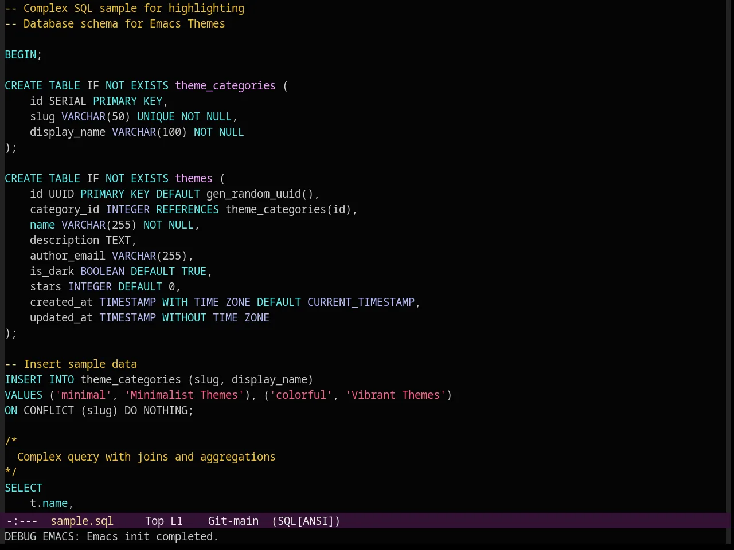
Task: Click the comment opening '/*' marker
Action: pos(11,441)
